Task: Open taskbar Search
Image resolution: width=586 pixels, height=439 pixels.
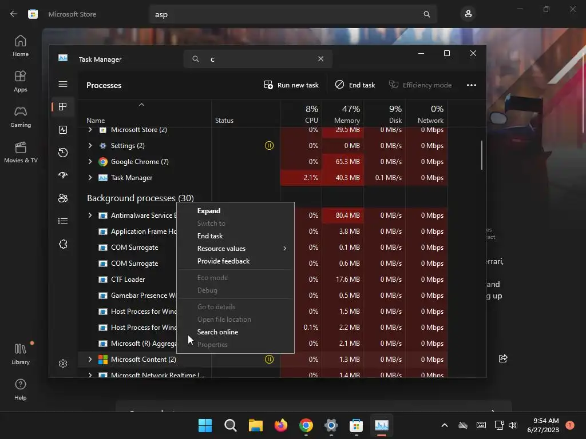Action: 230,425
